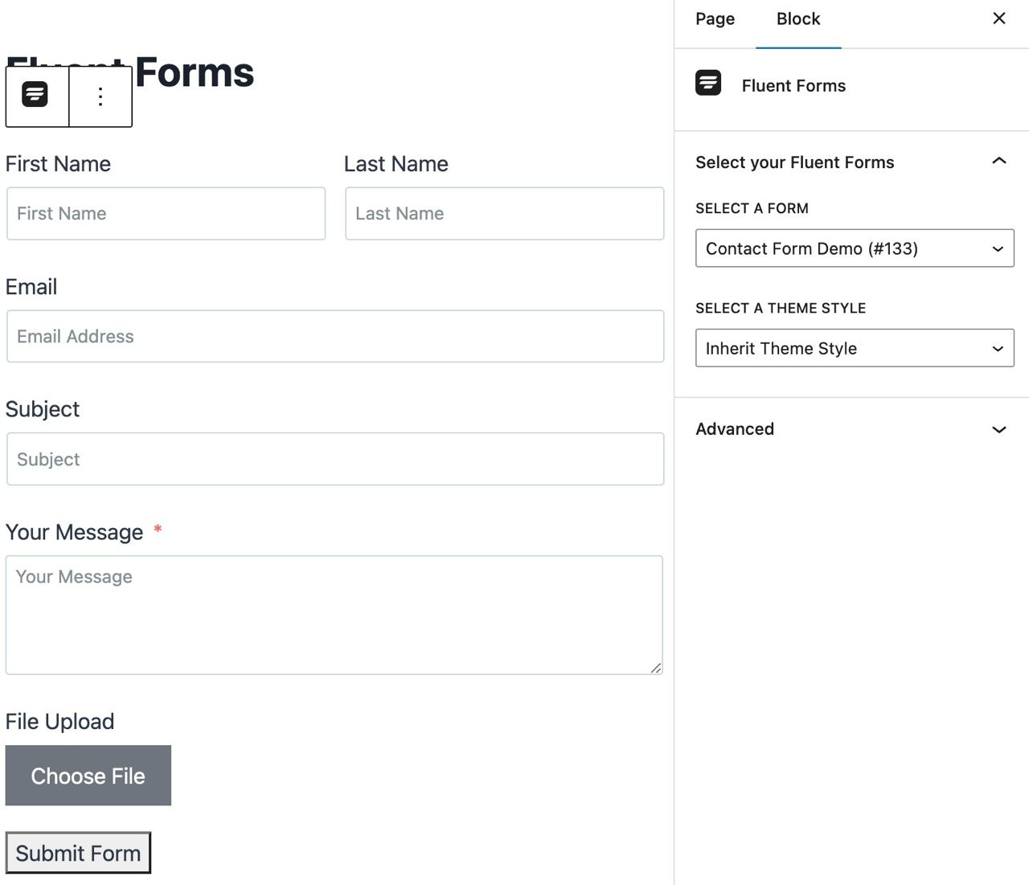The image size is (1029, 885).
Task: Click the Last Name input field
Action: (504, 214)
